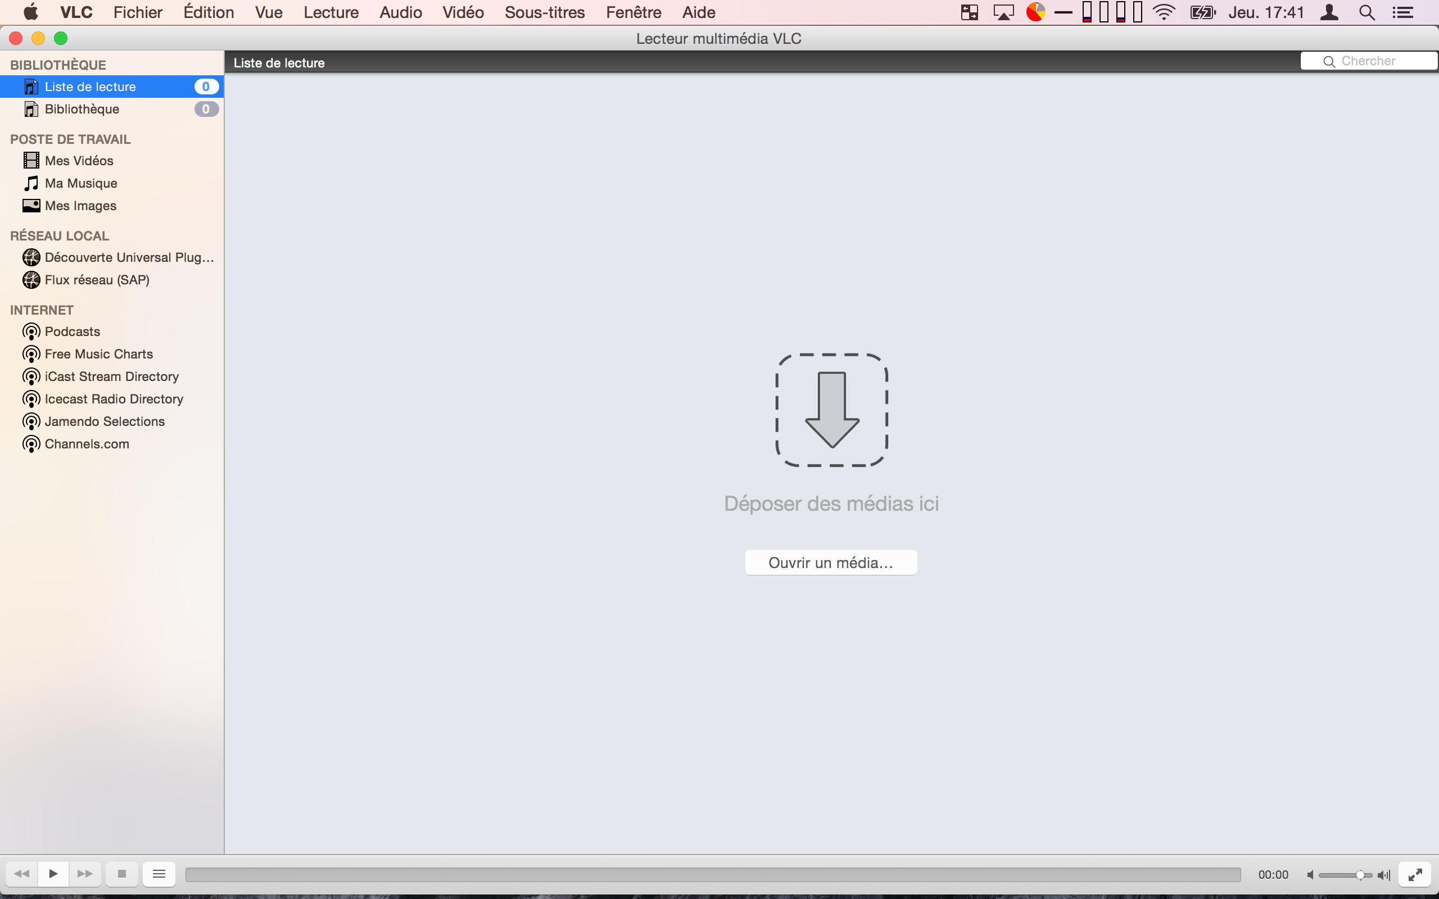The width and height of the screenshot is (1439, 899).
Task: Toggle fullscreen mode with the arrows icon
Action: coord(1415,874)
